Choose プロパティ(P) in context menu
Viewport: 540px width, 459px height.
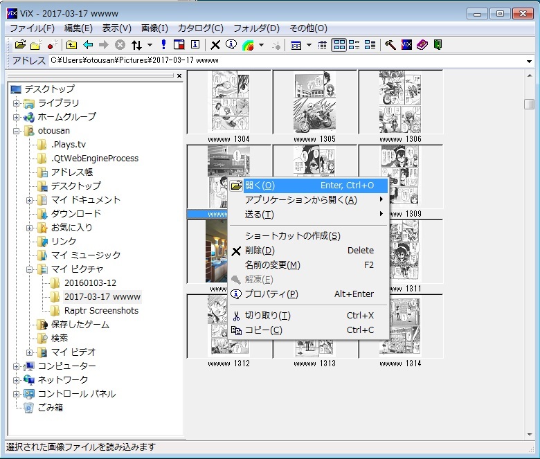click(308, 294)
